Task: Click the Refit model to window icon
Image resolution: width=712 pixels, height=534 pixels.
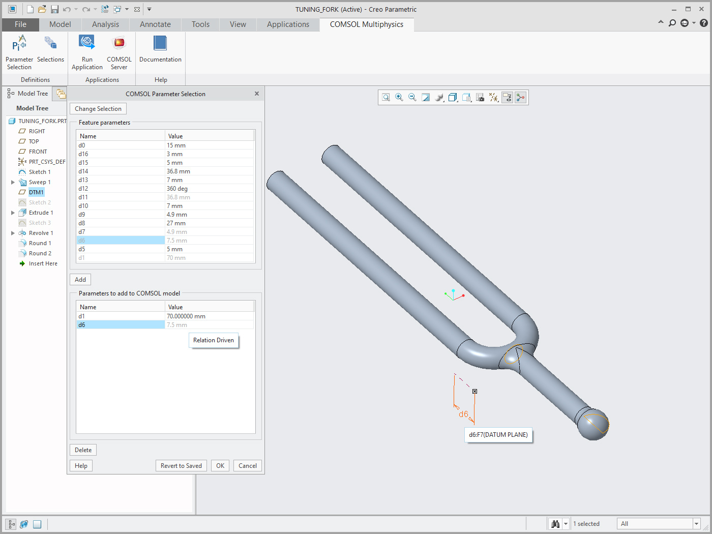Action: pyautogui.click(x=386, y=97)
